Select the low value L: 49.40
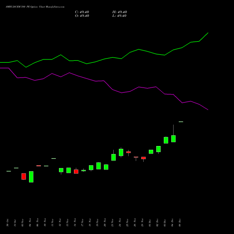The width and height of the screenshot is (234, 234). (119, 16)
